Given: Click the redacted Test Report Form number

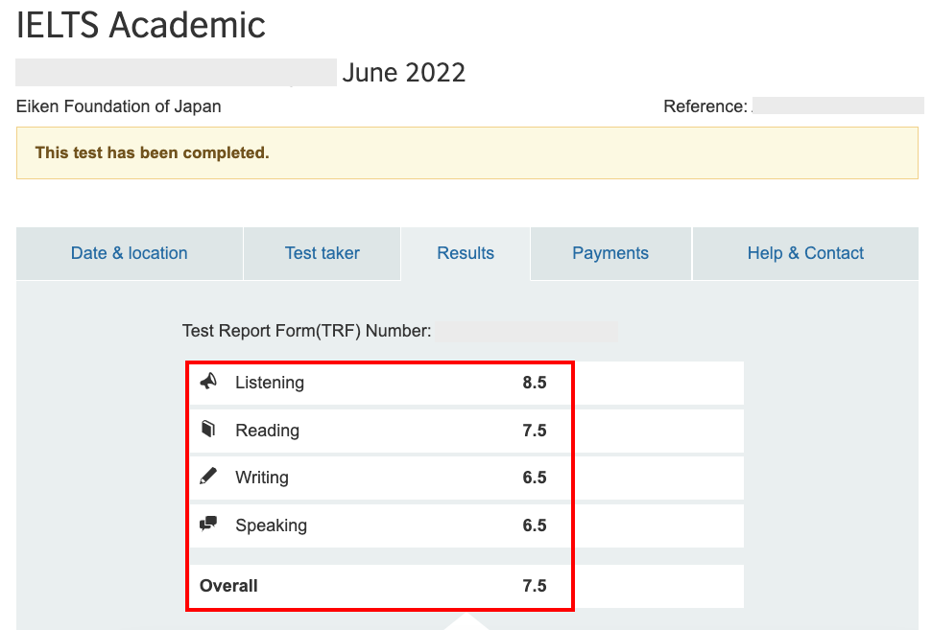Looking at the screenshot, I should [526, 332].
